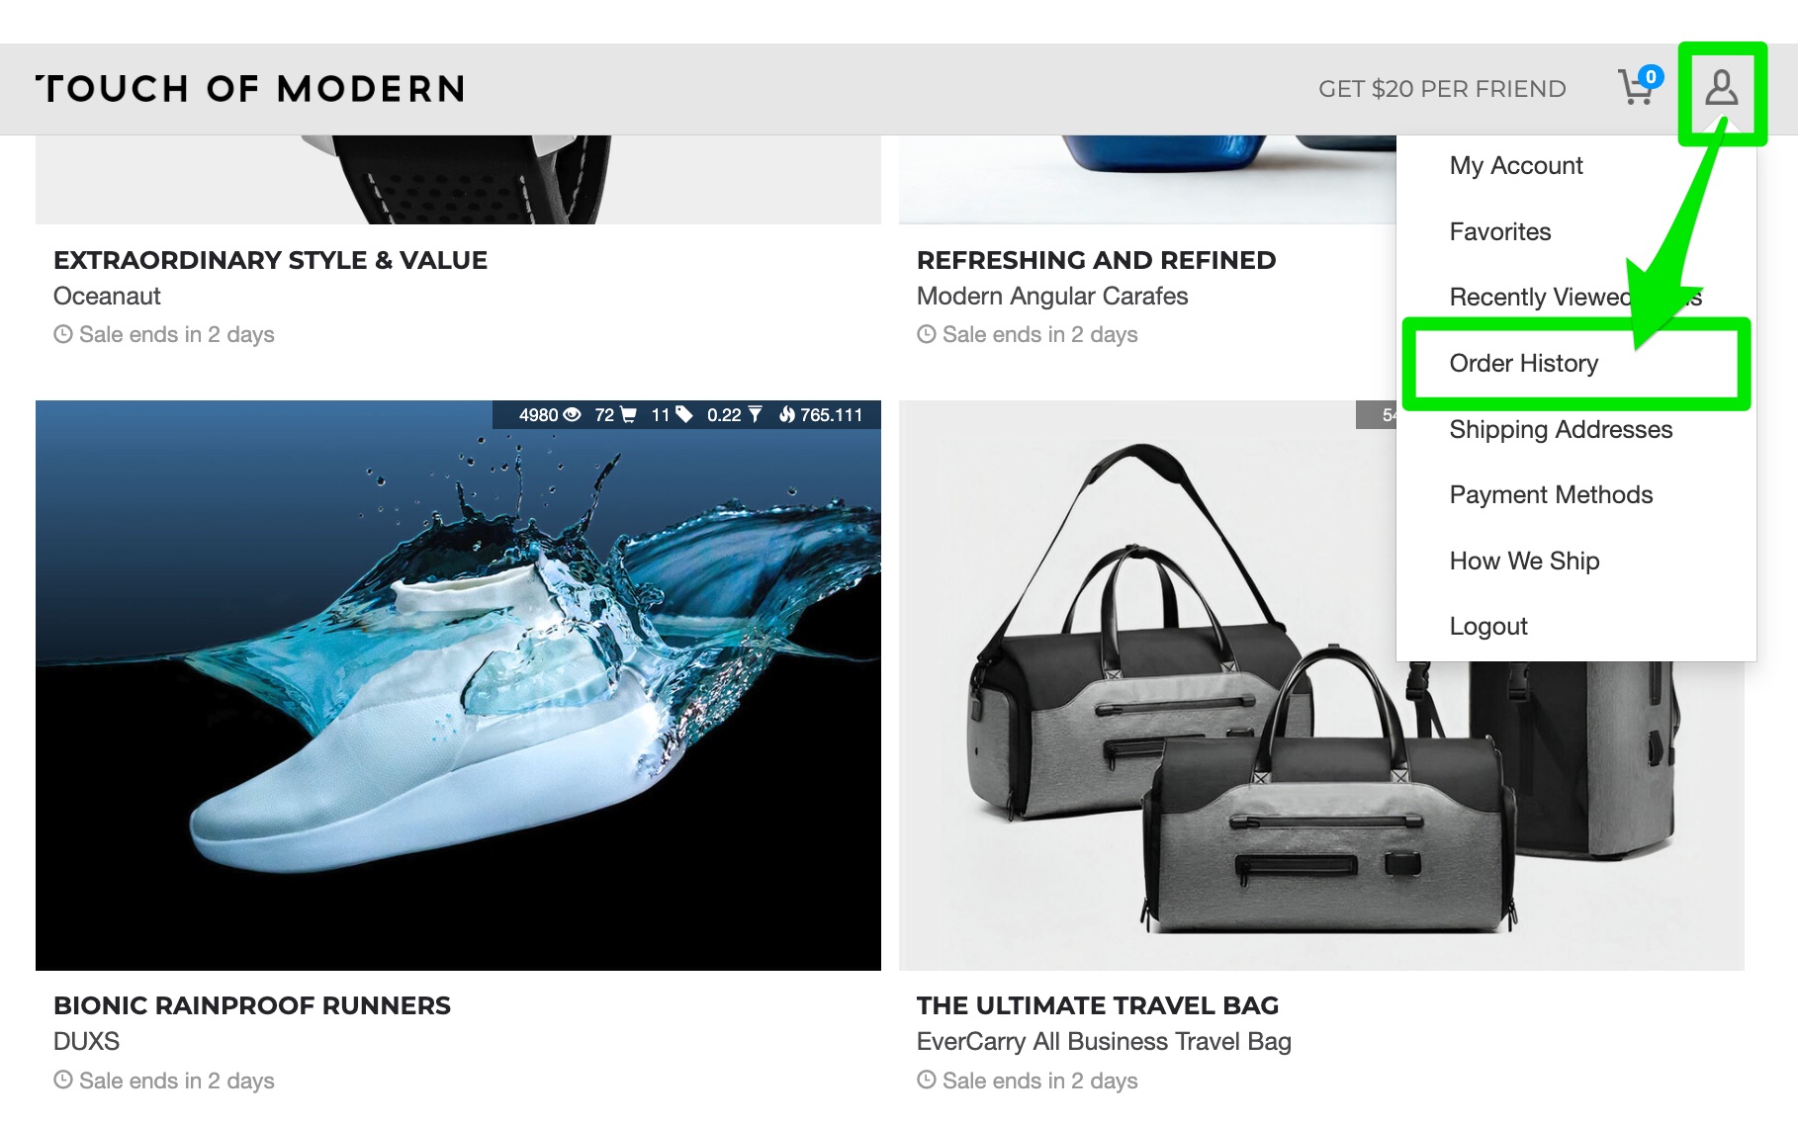Click the cart count icon beside 72

[x=627, y=414]
